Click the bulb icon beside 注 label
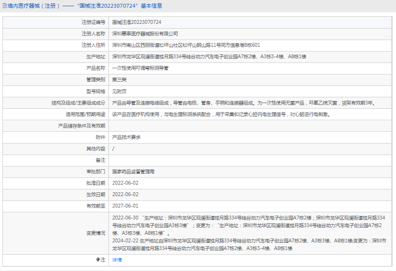The image size is (396, 271). [x=98, y=260]
